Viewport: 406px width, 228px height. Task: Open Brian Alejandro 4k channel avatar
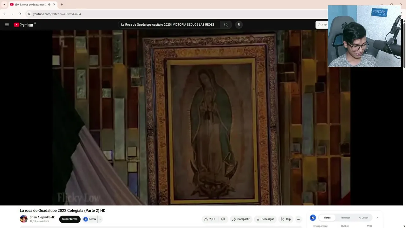[23, 219]
